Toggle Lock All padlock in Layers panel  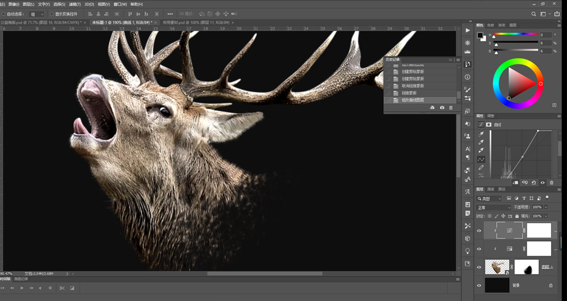tap(516, 216)
